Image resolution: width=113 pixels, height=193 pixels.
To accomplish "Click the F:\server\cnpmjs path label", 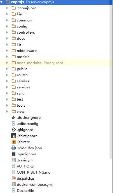I will pyautogui.click(x=40, y=2).
